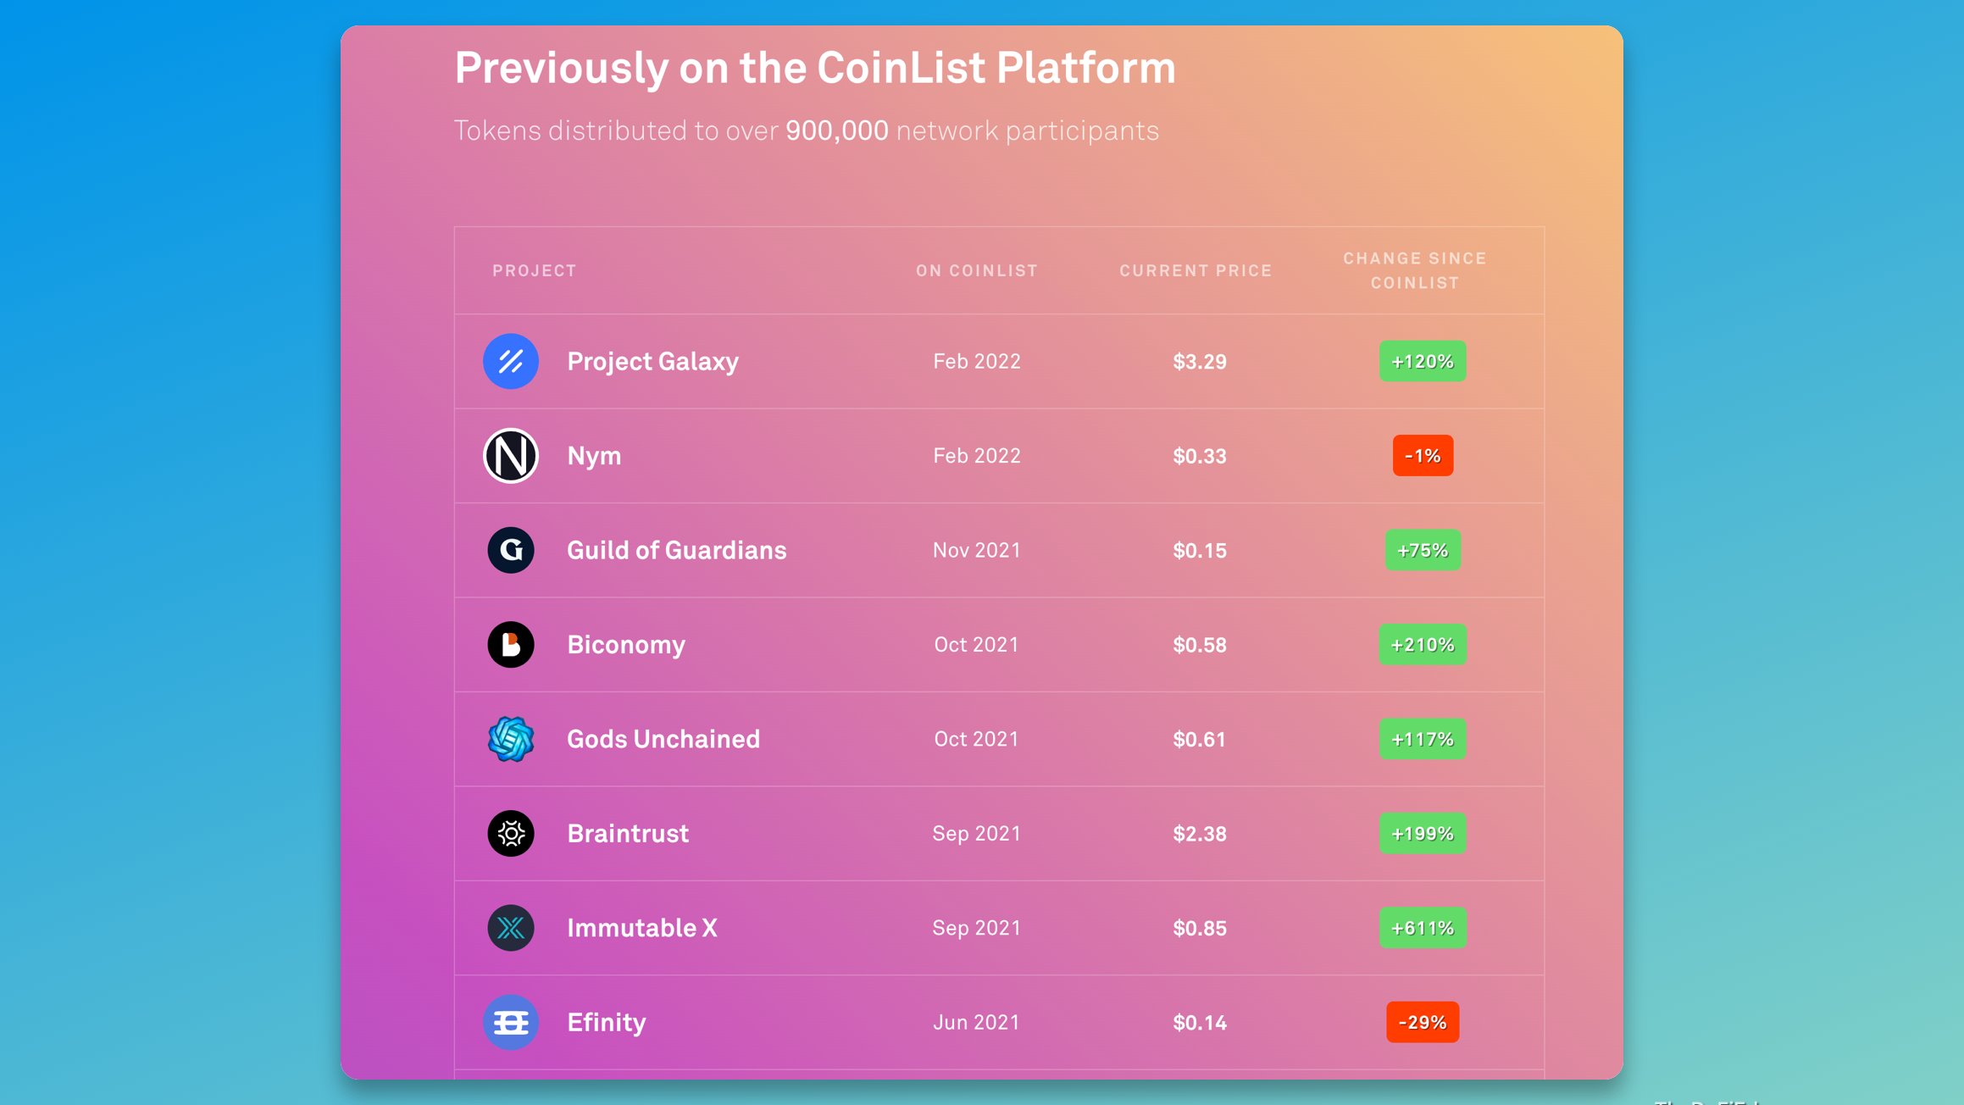Screen dimensions: 1964x1105
Task: Click the Project Galaxy logo icon
Action: click(511, 362)
